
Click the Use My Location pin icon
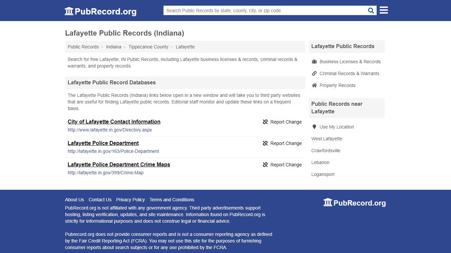(x=314, y=127)
